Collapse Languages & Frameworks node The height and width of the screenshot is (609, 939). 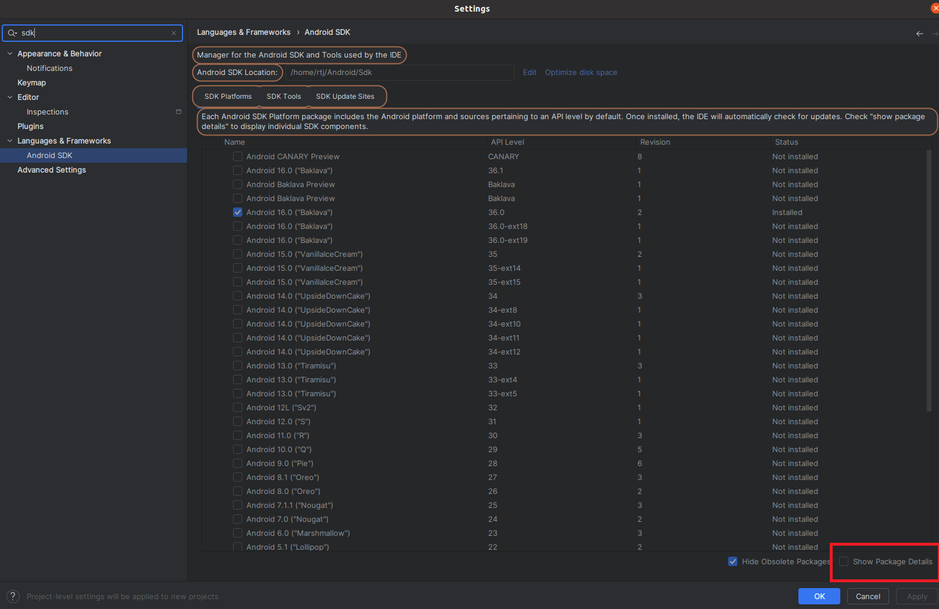click(x=10, y=141)
